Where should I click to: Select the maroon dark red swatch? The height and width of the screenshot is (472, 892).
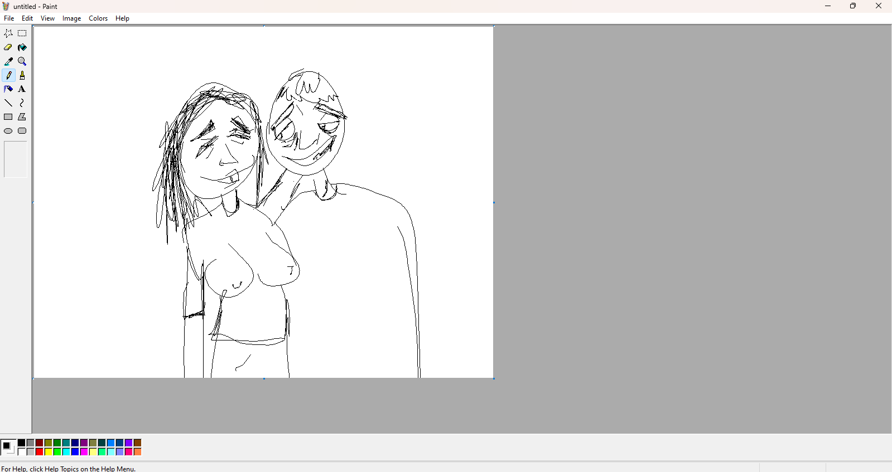[x=40, y=443]
